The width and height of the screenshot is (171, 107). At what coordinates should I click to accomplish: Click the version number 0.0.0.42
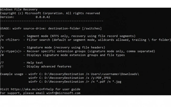(x=43, y=17)
